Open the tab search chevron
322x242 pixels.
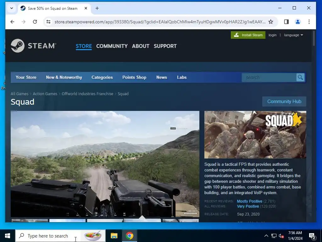point(12,8)
